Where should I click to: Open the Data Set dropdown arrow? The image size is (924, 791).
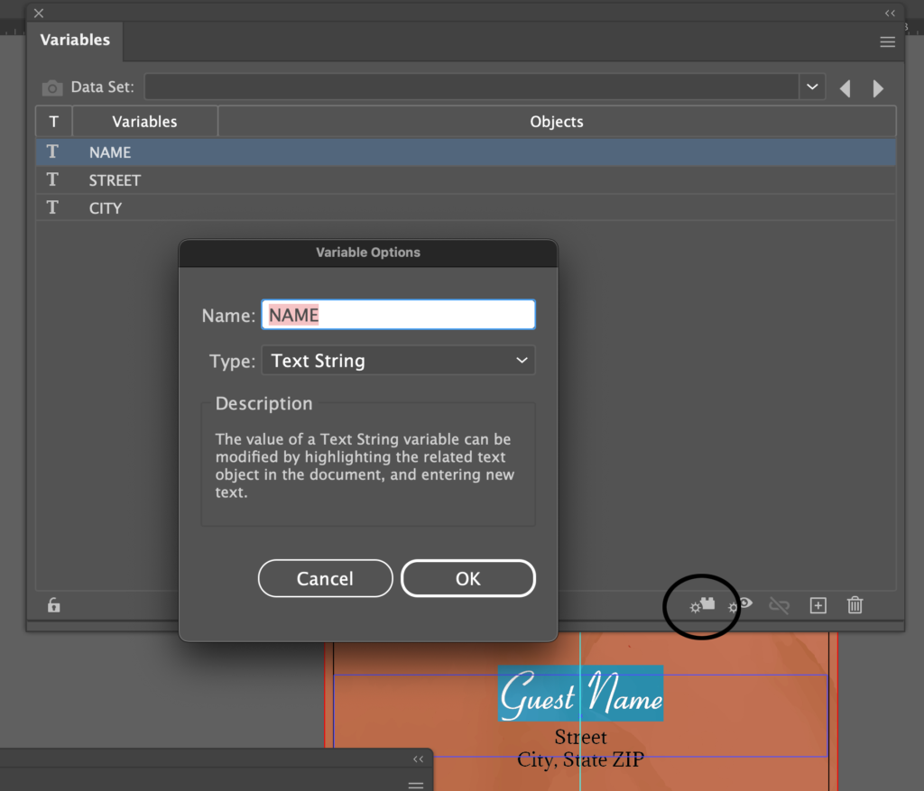(811, 87)
